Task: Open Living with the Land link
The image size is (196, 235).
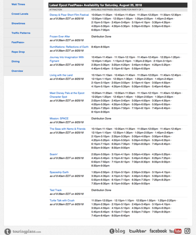Action: 61,75
